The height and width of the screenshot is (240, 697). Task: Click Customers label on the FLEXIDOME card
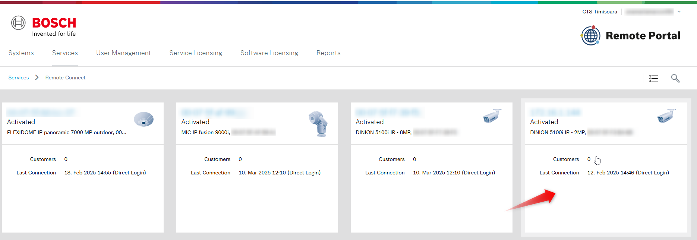[43, 159]
